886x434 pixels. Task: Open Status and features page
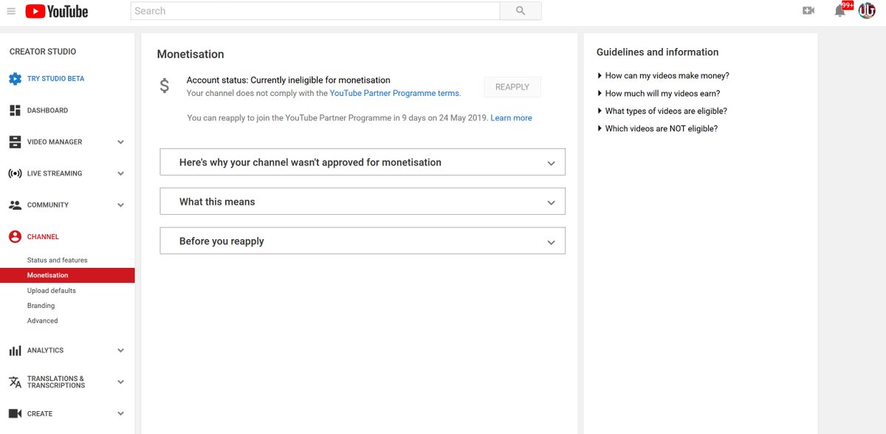pyautogui.click(x=58, y=261)
